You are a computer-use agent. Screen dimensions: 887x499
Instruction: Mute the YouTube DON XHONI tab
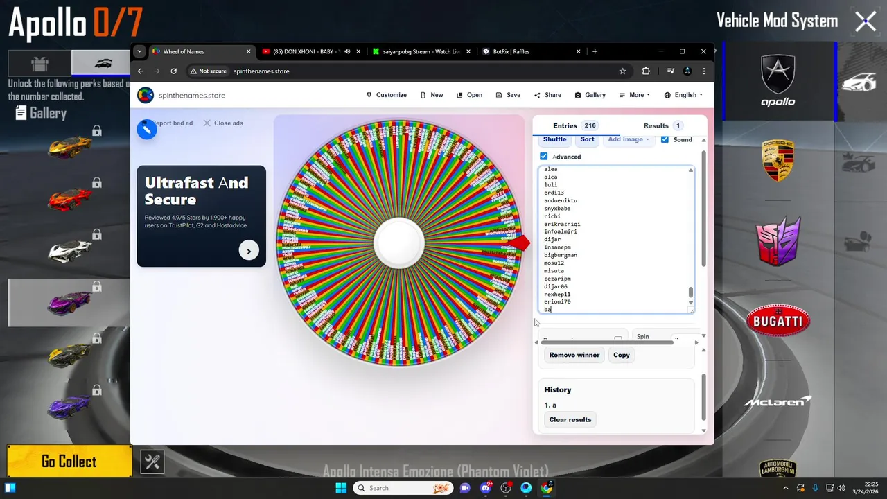coord(347,51)
